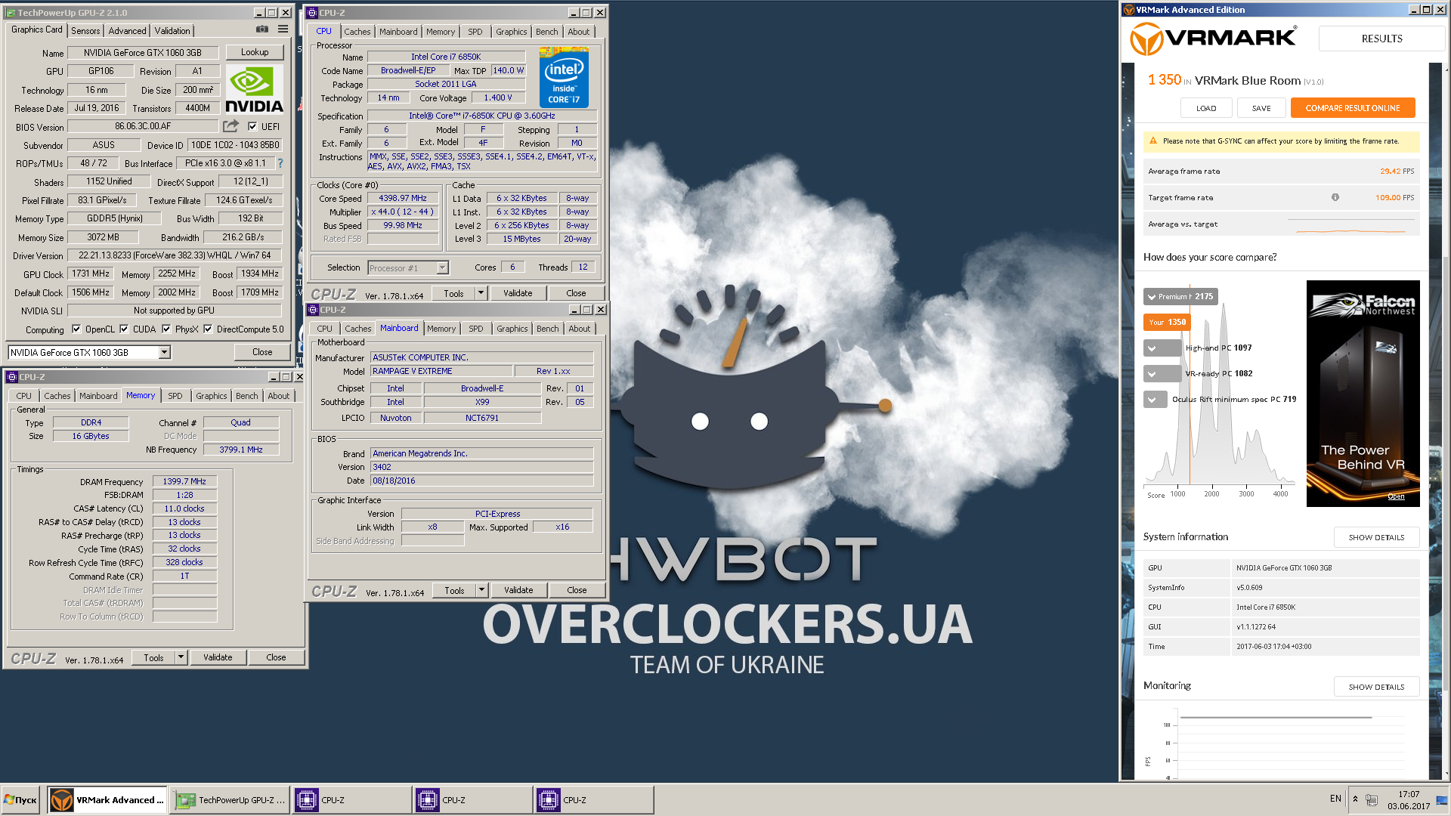Image resolution: width=1451 pixels, height=816 pixels.
Task: Switch to VRMark Advanced taskbar item
Action: (x=108, y=799)
